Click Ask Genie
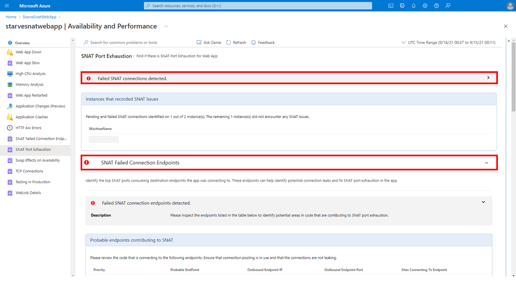516x290 pixels. pos(208,42)
